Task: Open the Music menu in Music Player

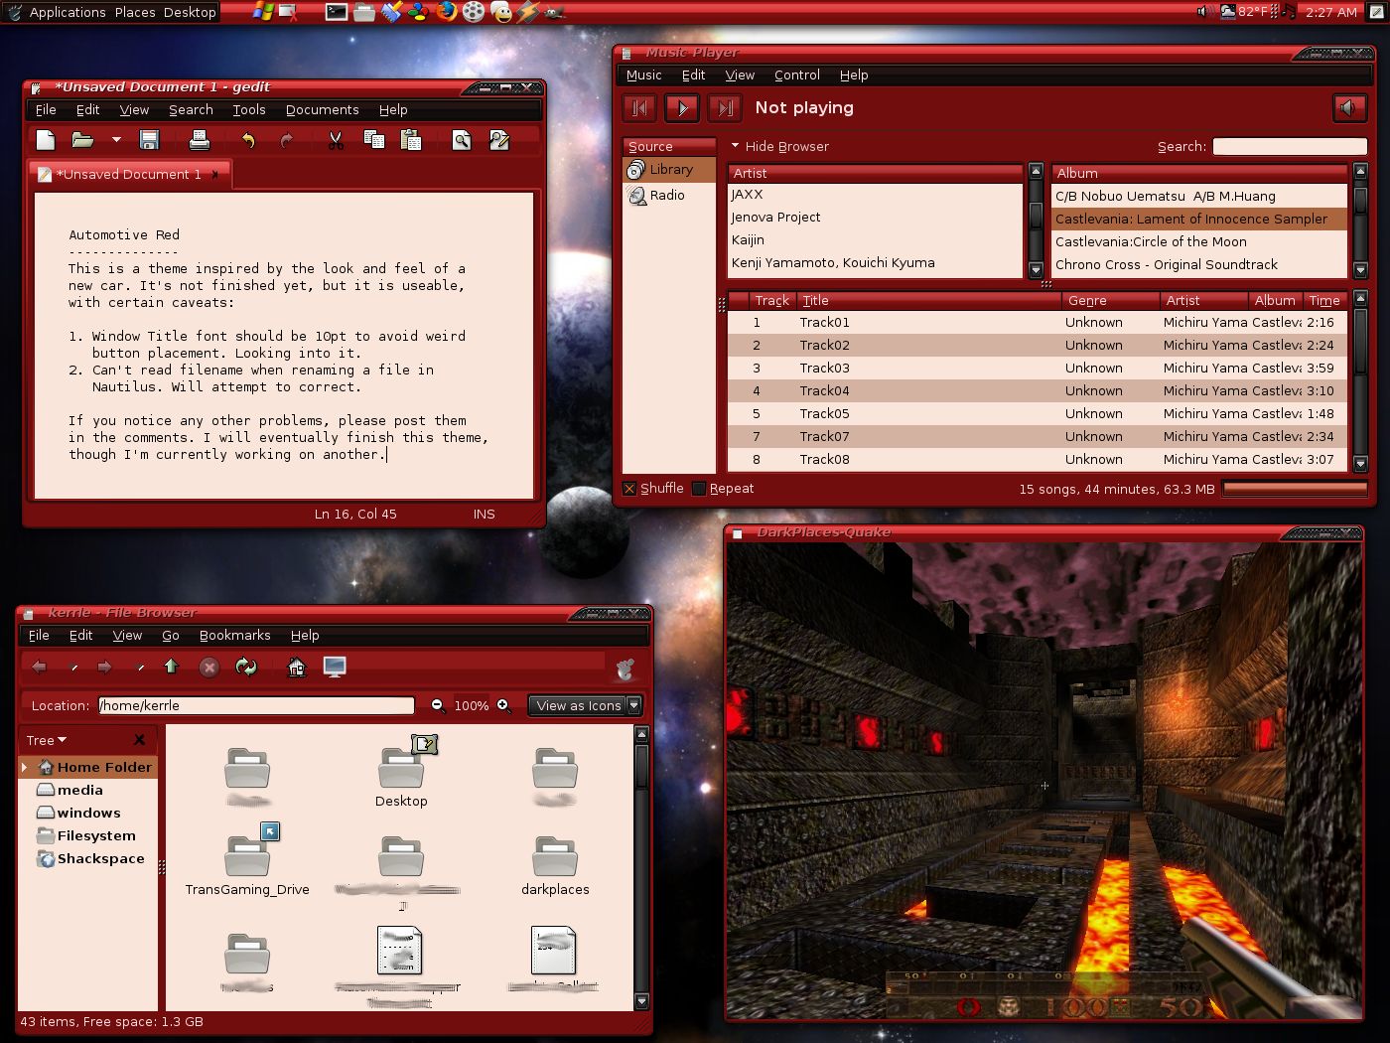Action: [x=644, y=74]
